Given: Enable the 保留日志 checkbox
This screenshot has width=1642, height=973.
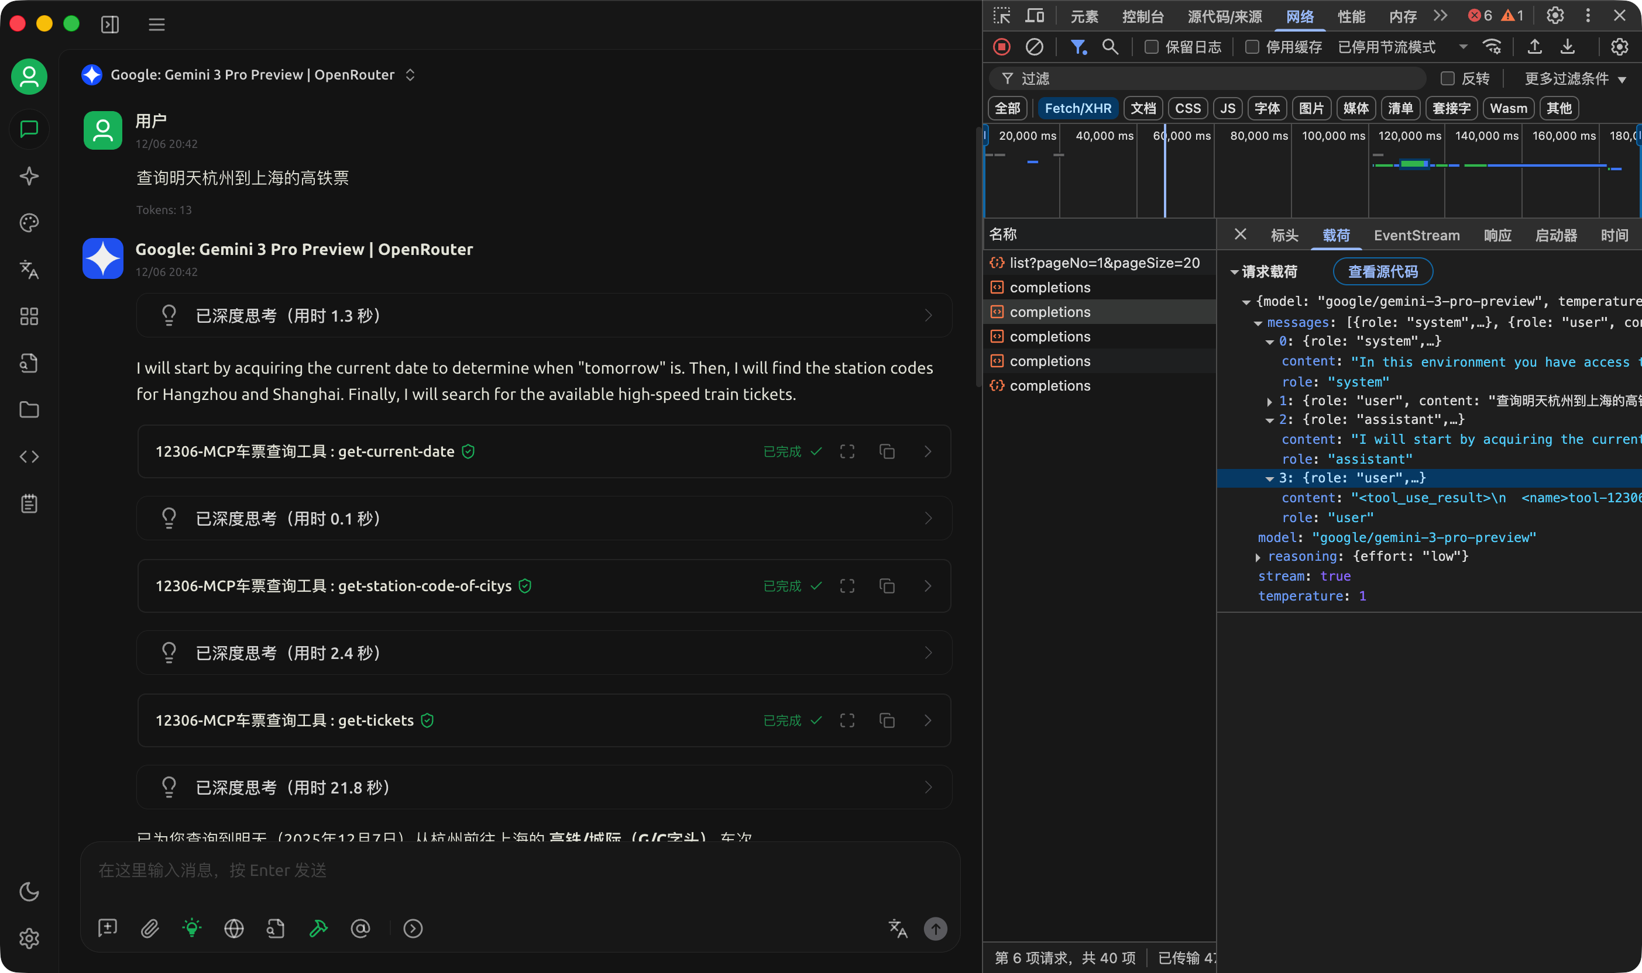Looking at the screenshot, I should click(x=1150, y=47).
